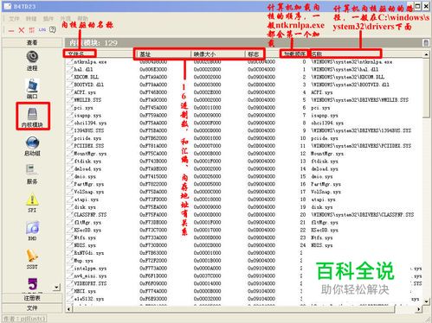Click the horizontal scrollbar right arrow

coord(419,309)
